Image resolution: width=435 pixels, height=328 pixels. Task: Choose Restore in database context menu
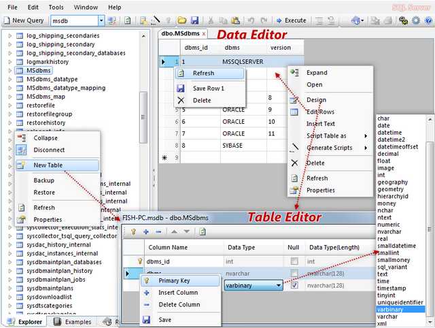pos(57,192)
